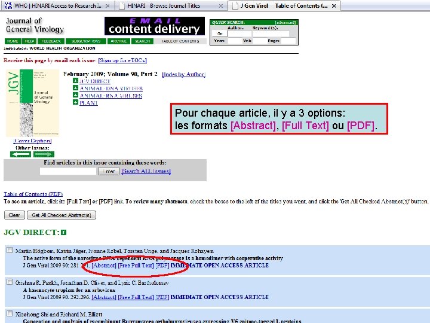Image resolution: width=430 pixels, height=323 pixels.
Task: Click the Quick Search Author field
Action: coord(239,33)
